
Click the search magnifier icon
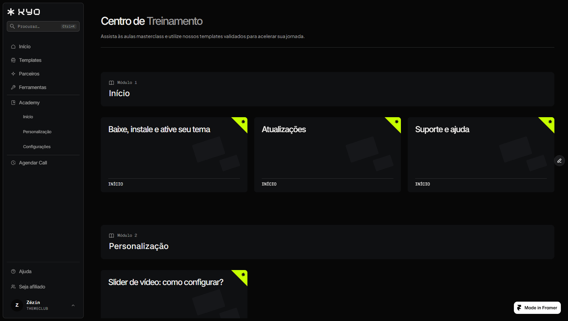click(x=12, y=26)
